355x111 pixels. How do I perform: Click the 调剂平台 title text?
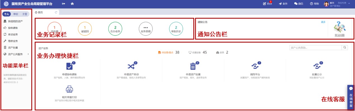[x=255, y=75]
